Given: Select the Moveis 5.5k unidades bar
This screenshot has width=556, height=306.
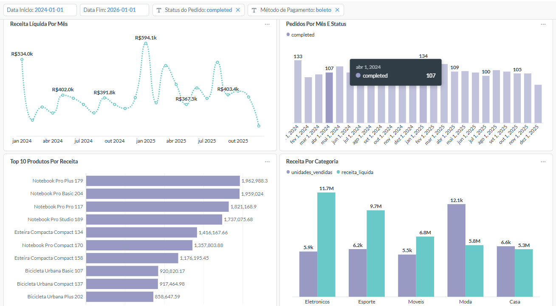Looking at the screenshot, I should click(x=407, y=276).
